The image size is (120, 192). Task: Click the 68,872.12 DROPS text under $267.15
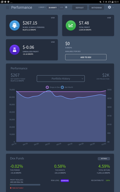tap(29, 30)
